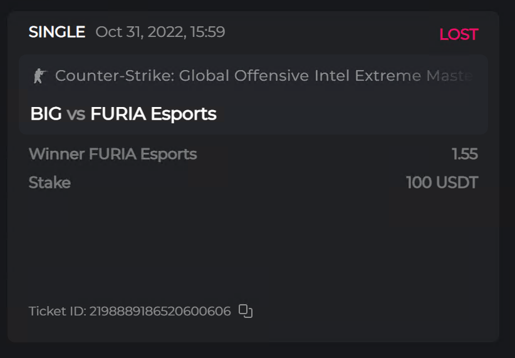Select FURIA Esports in the match title
This screenshot has height=358, width=515.
point(153,114)
